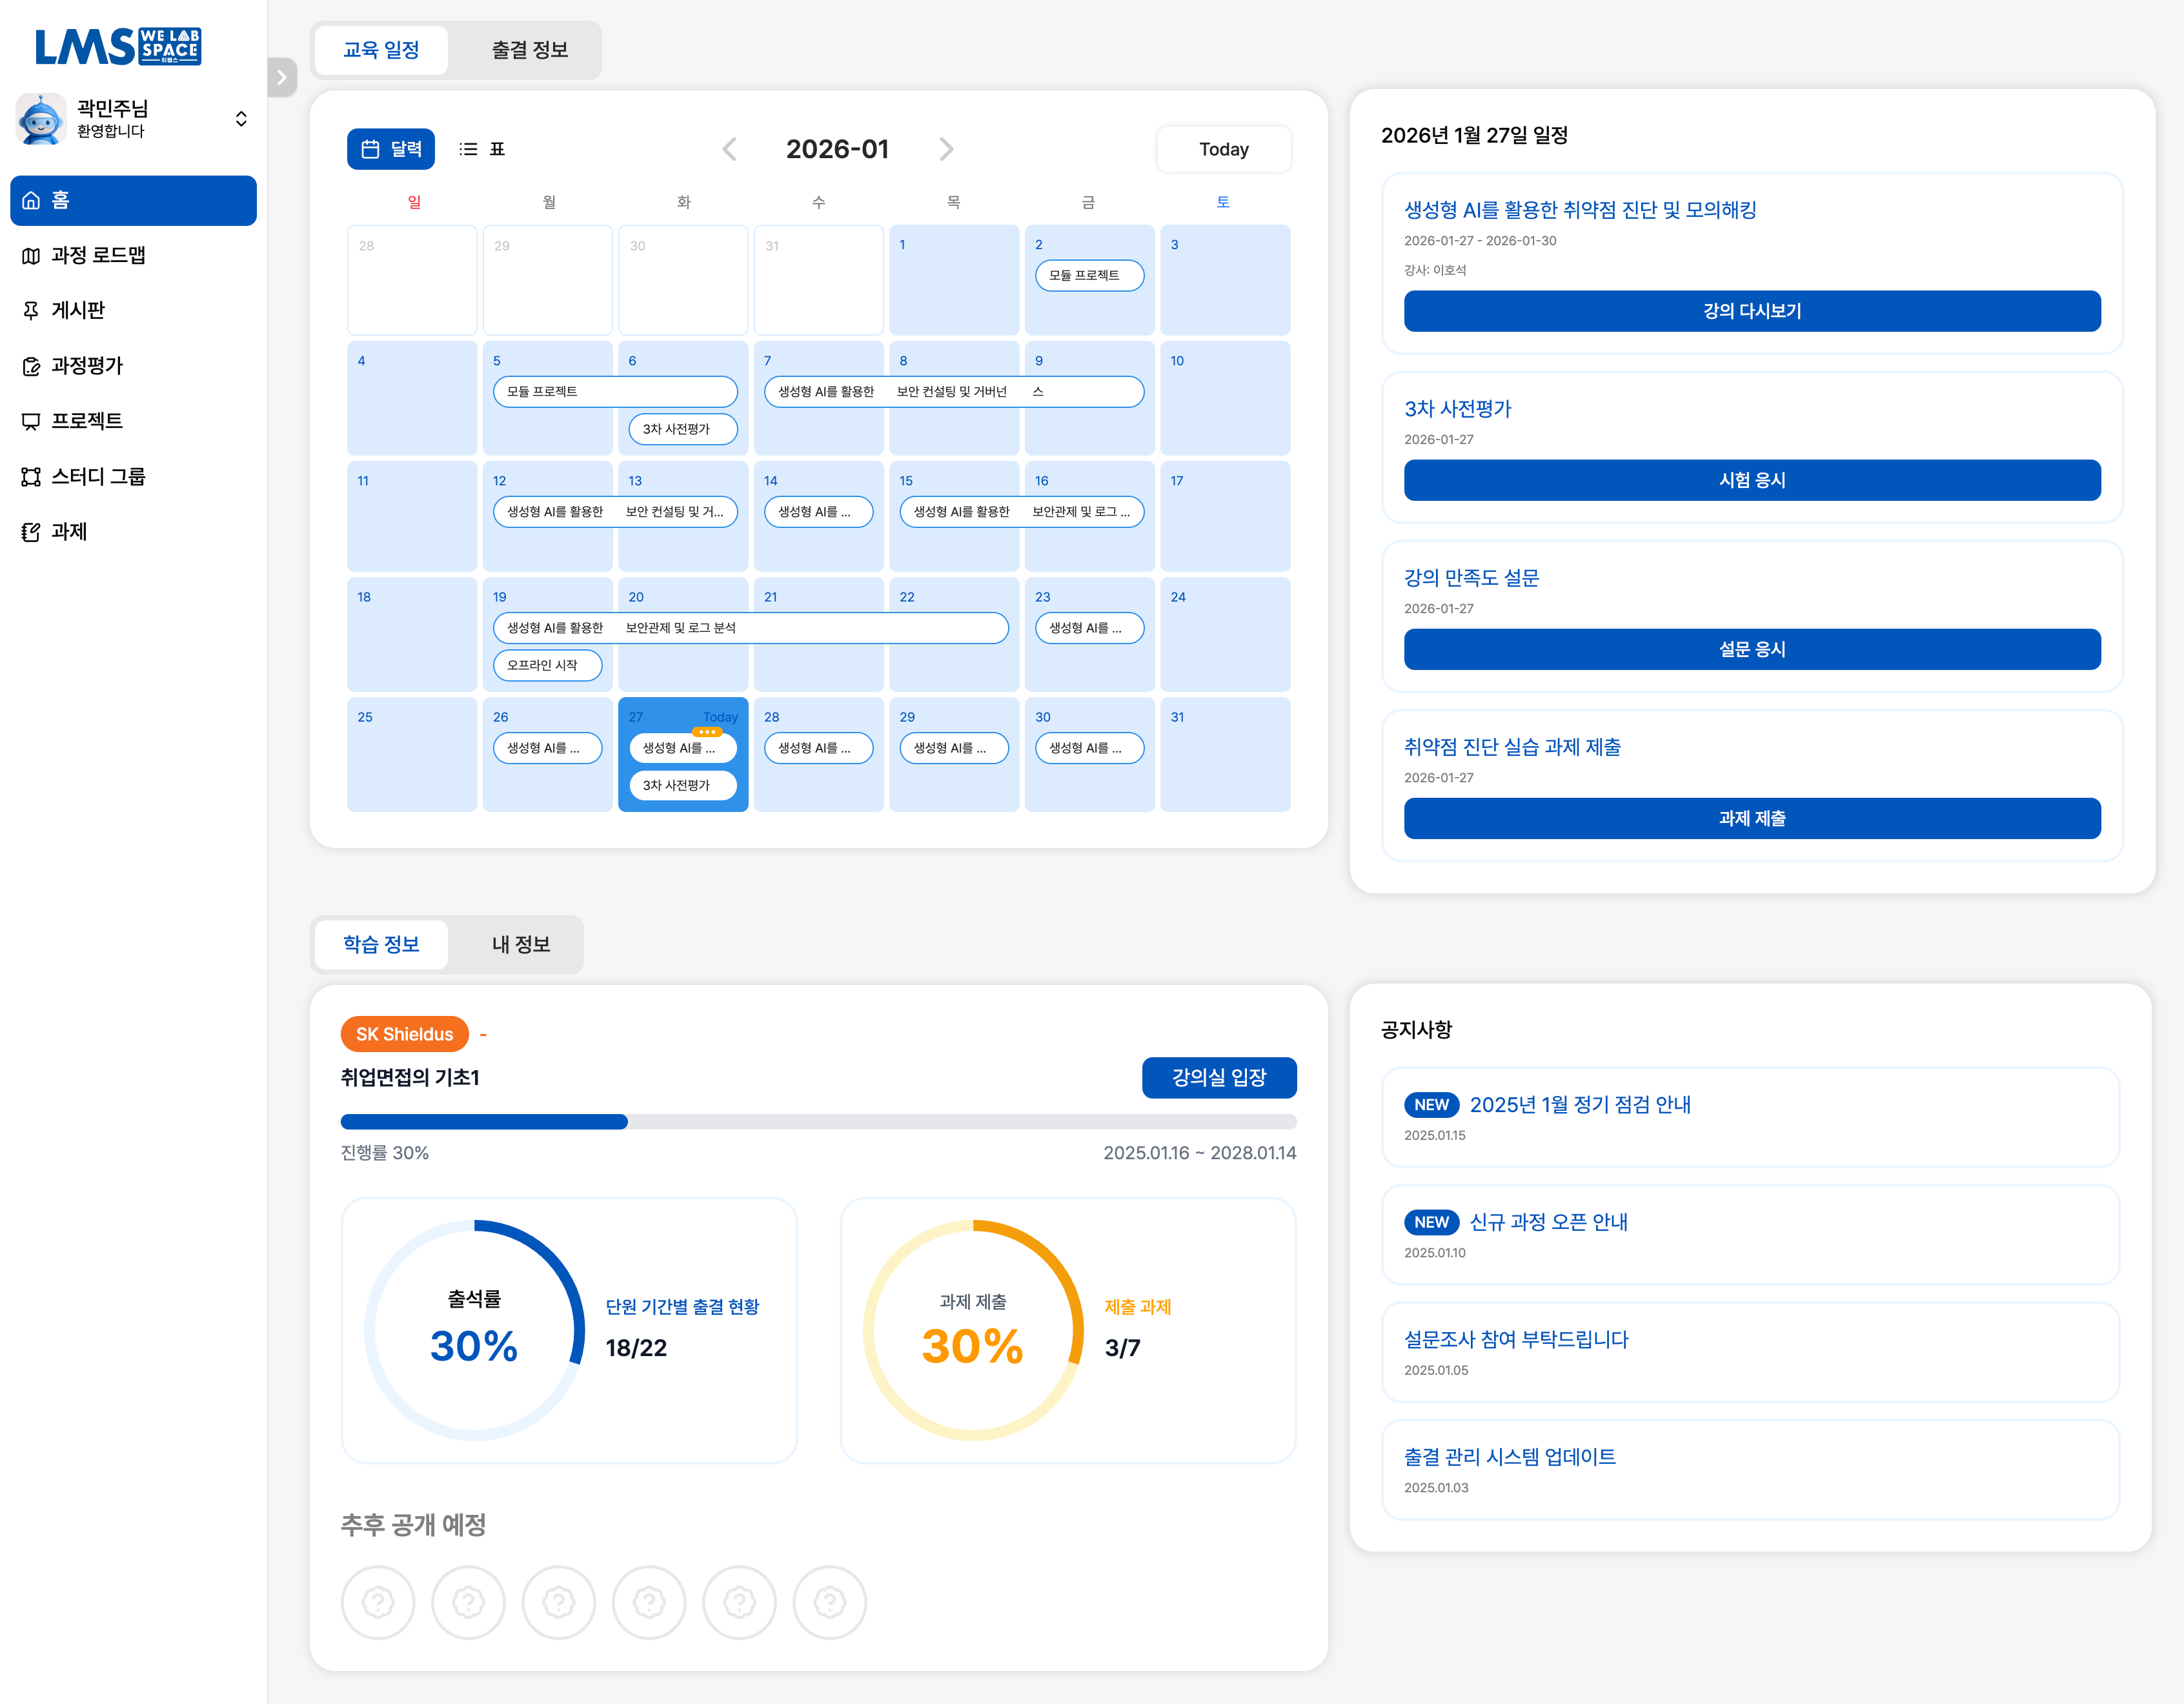Open 스터디 그룹 in sidebar

pyautogui.click(x=133, y=476)
